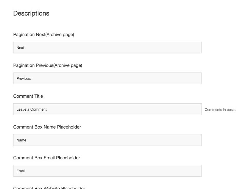This screenshot has width=247, height=189.
Task: Click the Descriptions section heading
Action: point(31,14)
